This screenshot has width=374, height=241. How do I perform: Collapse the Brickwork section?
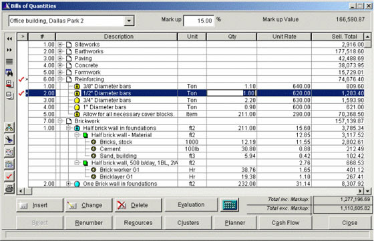coord(60,121)
